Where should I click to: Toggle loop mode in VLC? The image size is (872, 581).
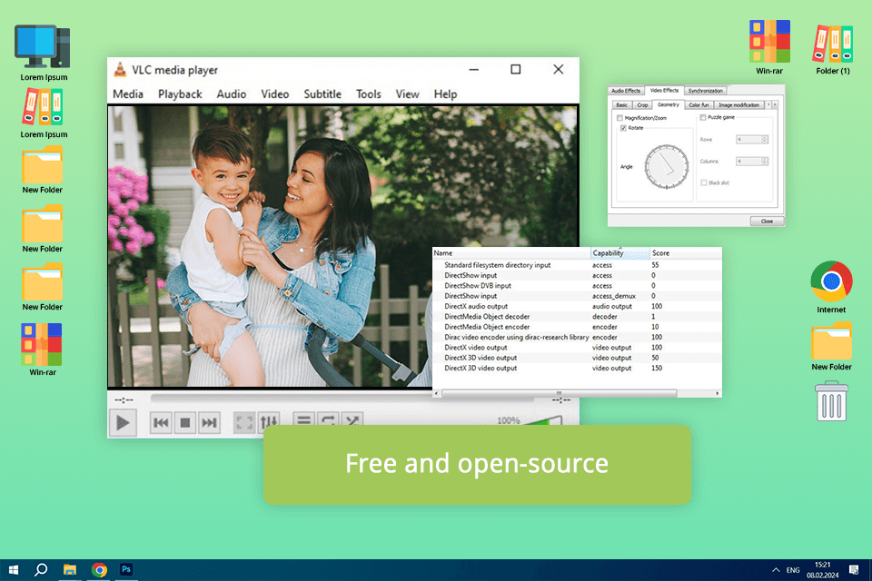[328, 419]
